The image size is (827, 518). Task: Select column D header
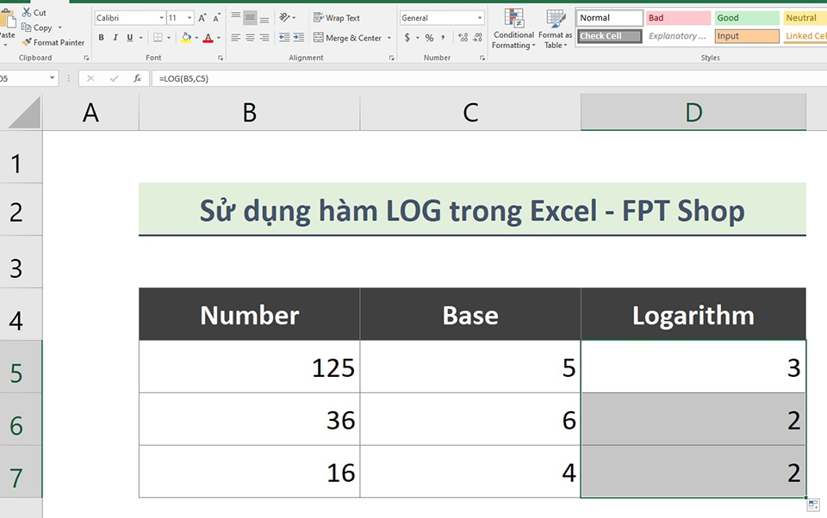tap(693, 112)
